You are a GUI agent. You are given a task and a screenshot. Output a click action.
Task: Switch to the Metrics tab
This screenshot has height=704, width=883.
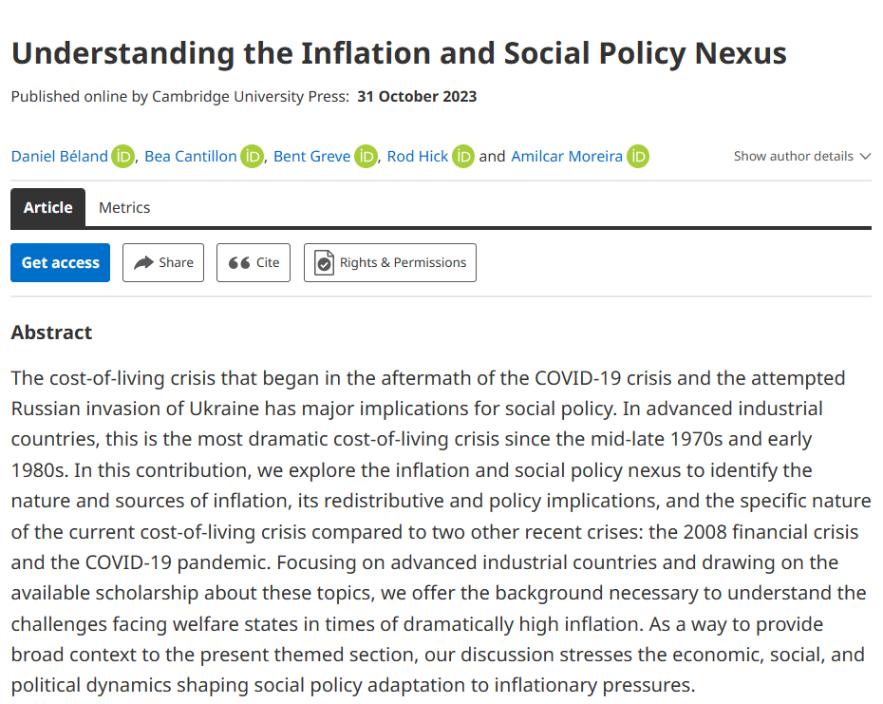tap(124, 208)
